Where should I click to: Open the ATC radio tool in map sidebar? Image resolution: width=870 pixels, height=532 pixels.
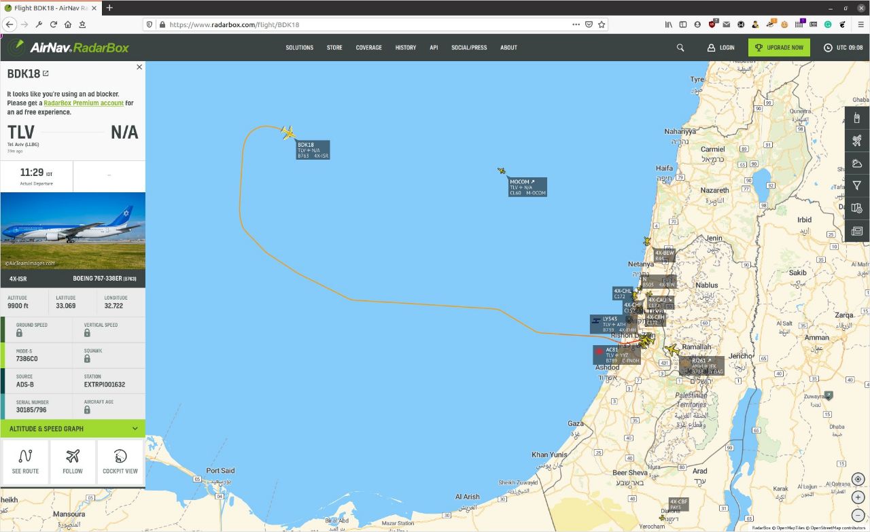coord(856,118)
